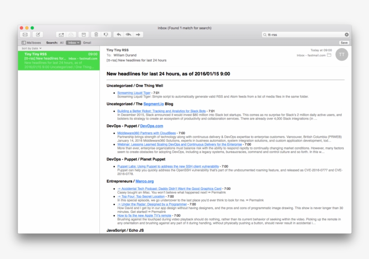Image resolution: width=369 pixels, height=259 pixels.
Task: Open the Sort by Date dropdown
Action: pos(31,48)
